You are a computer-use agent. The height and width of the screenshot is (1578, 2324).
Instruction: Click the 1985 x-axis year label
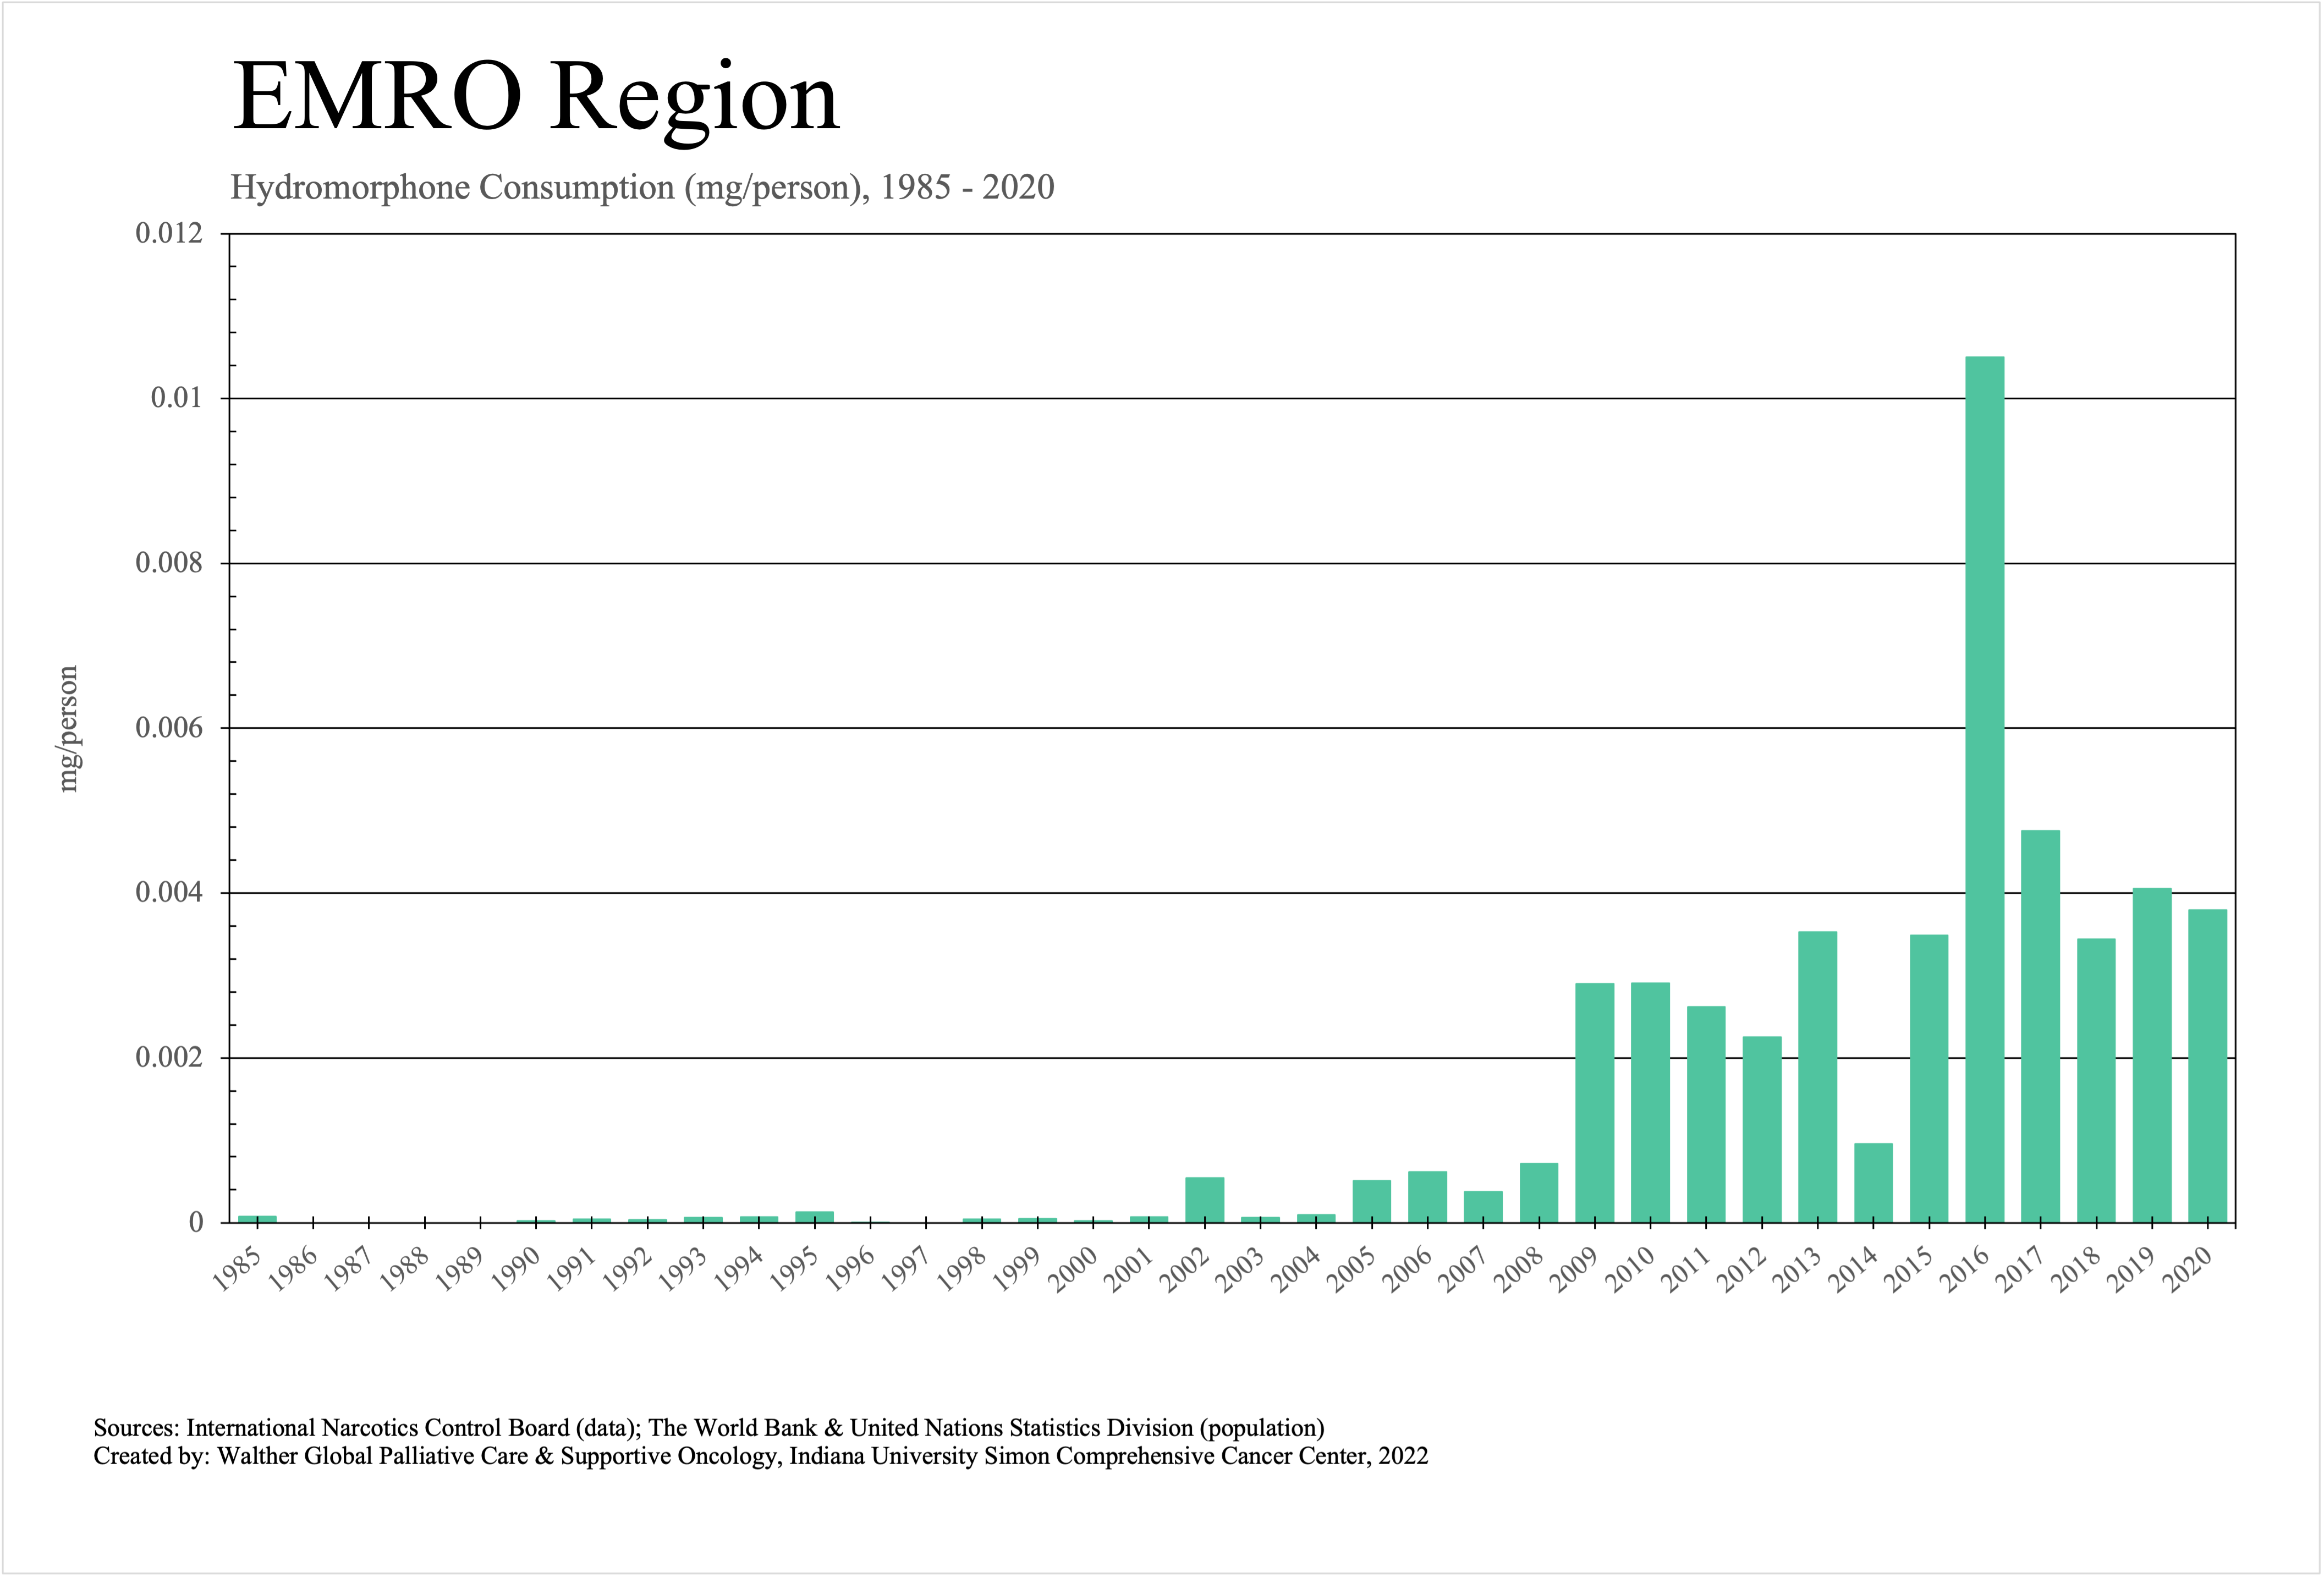[237, 1270]
